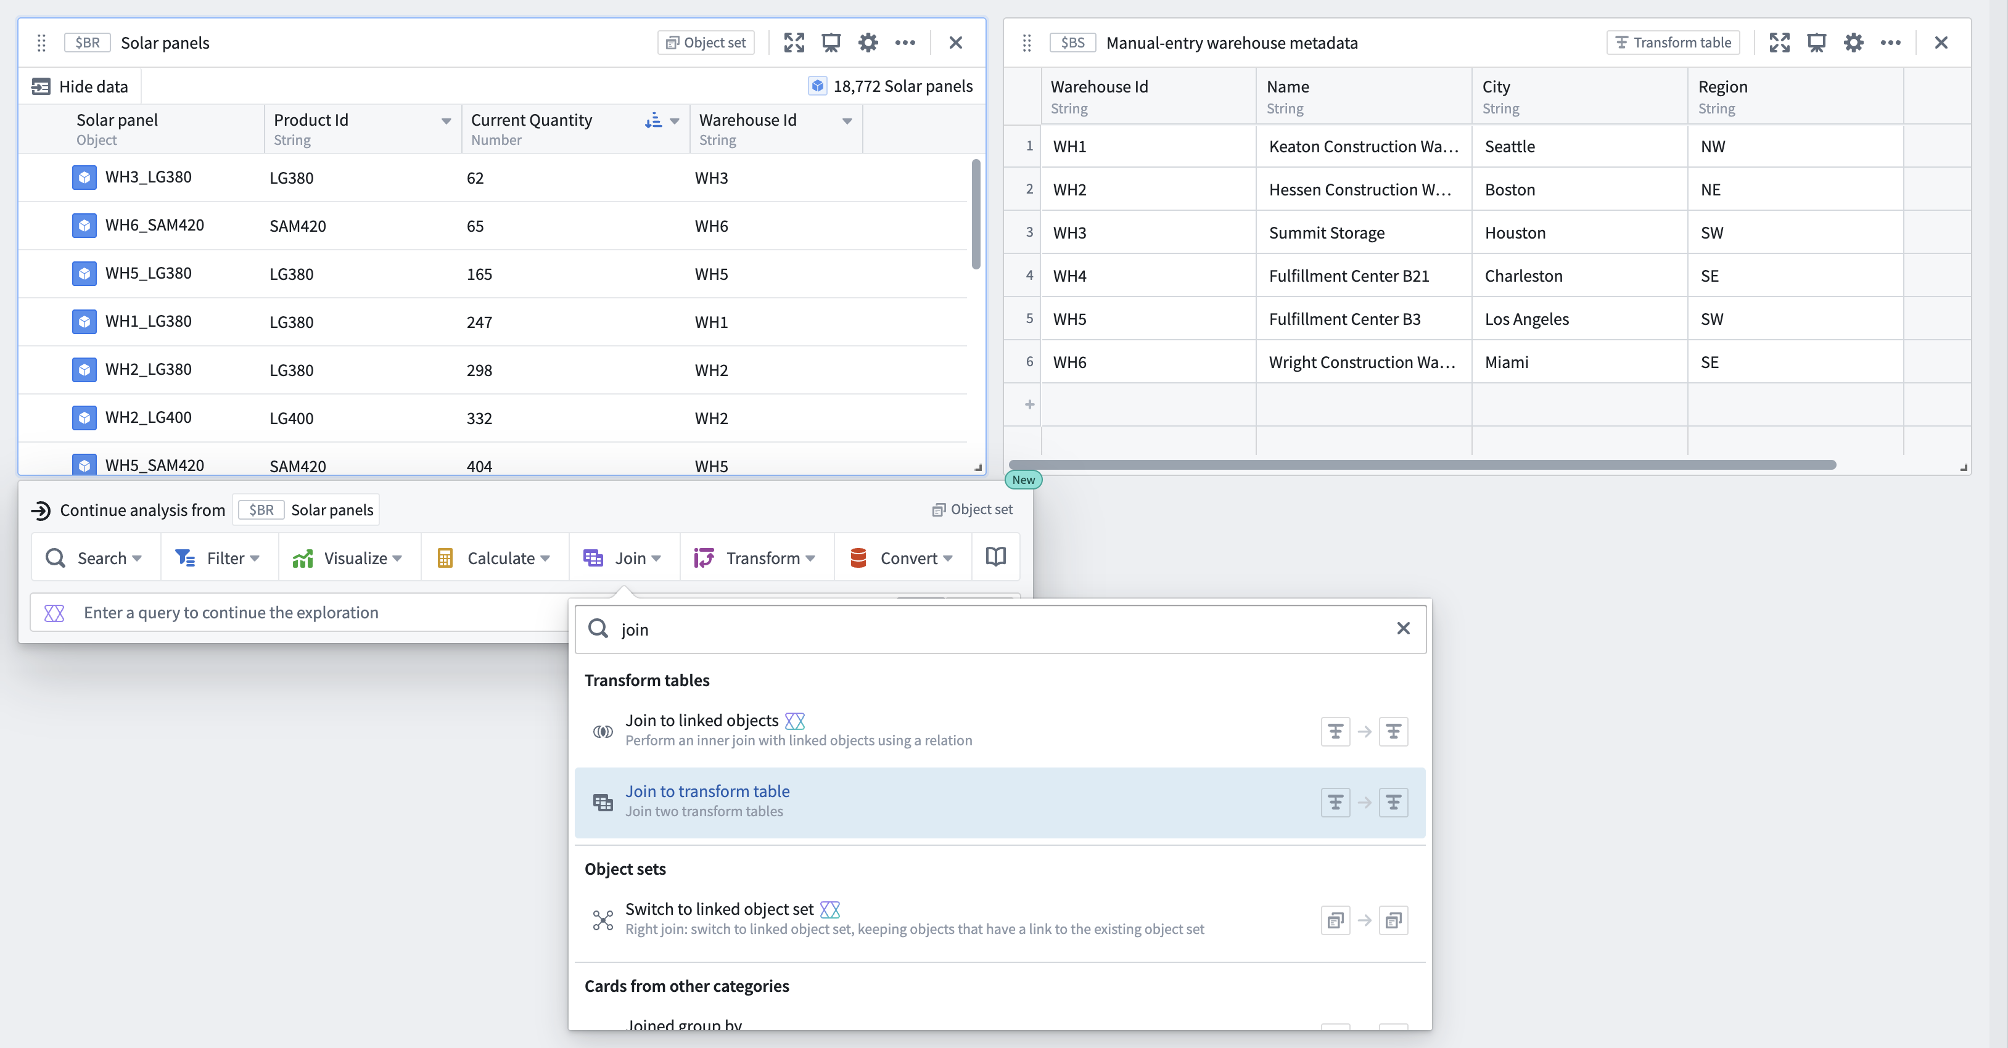Add new row with plus icon
This screenshot has height=1048, width=2008.
(x=1030, y=404)
